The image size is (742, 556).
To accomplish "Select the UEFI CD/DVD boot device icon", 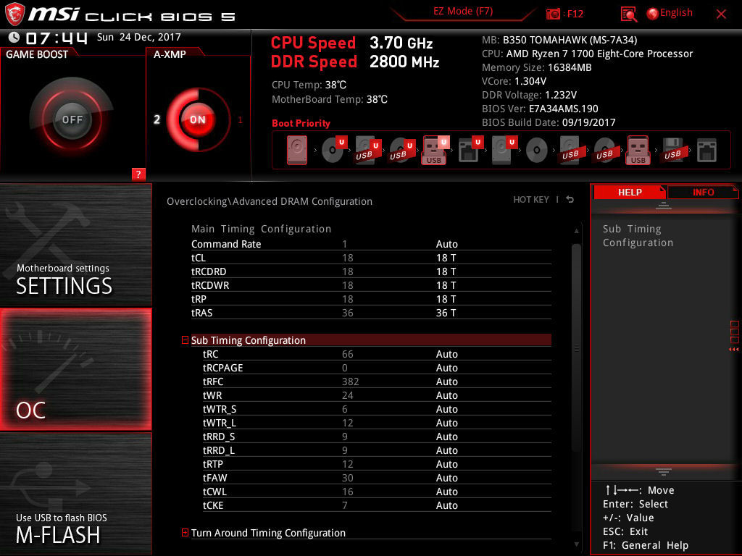I will click(334, 149).
